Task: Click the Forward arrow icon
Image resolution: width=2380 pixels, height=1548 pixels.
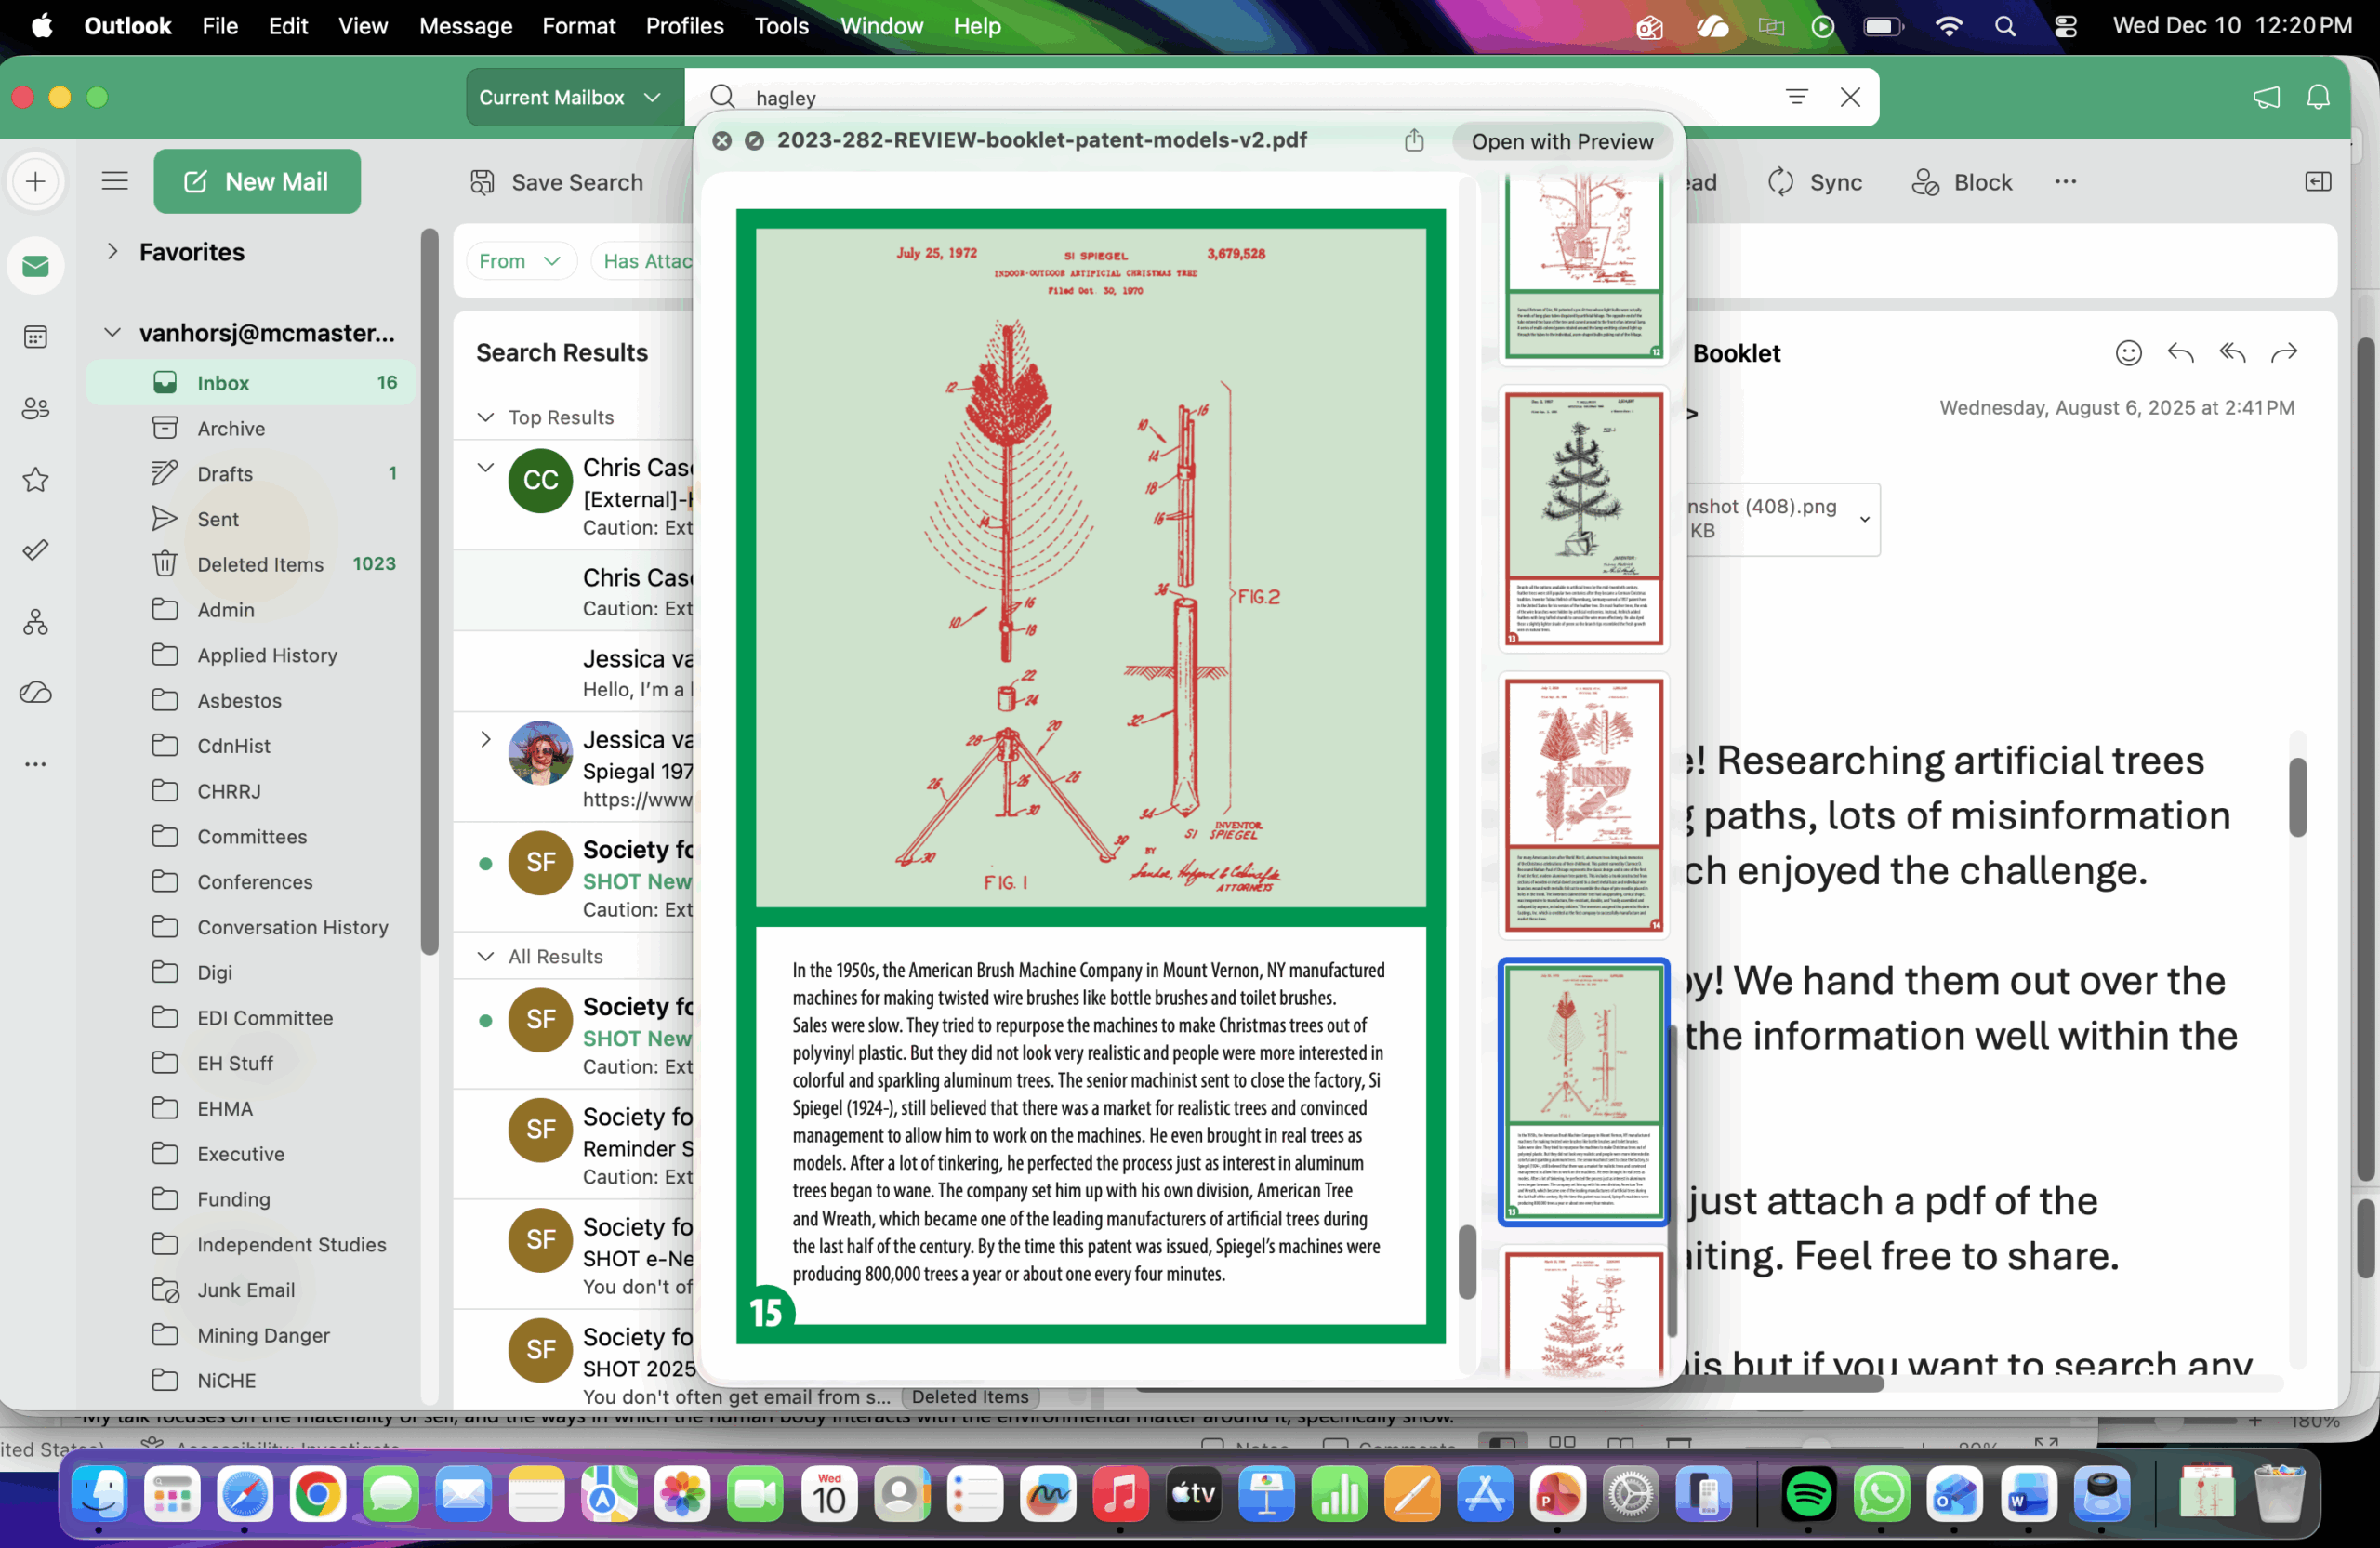Action: (2284, 353)
